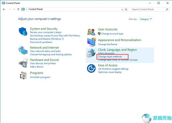The width and height of the screenshot is (172, 123).
Task: Open the recent locations dropdown arrow
Action: pos(14,9)
